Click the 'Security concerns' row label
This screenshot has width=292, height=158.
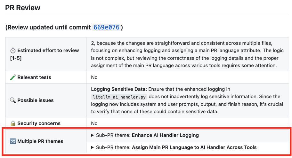tap(39, 123)
